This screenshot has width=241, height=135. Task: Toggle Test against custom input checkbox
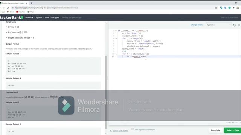tap(133, 129)
